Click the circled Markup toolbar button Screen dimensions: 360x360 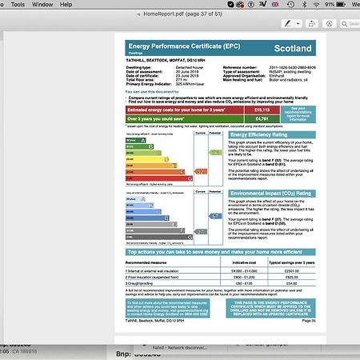tap(330, 24)
